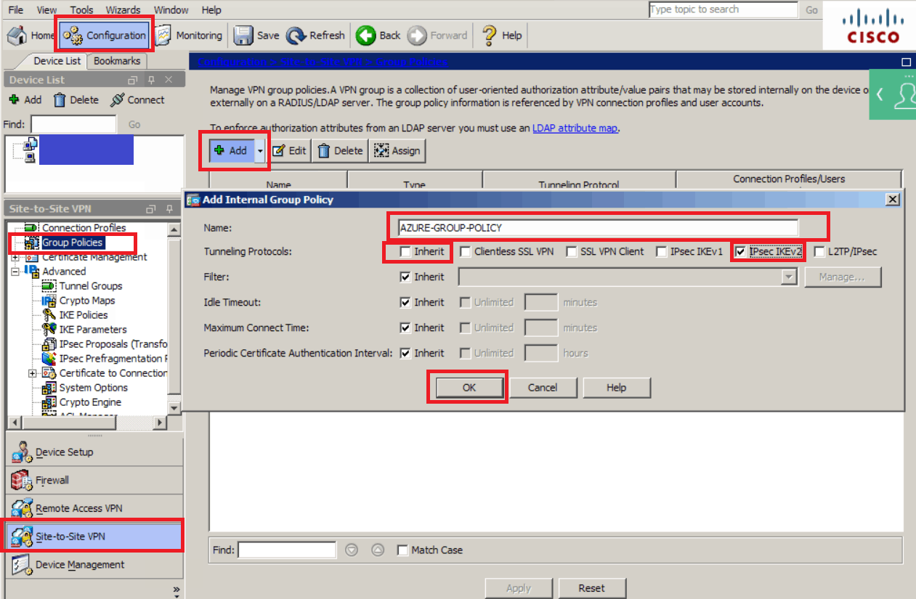
Task: Save the running configuration
Action: 257,36
